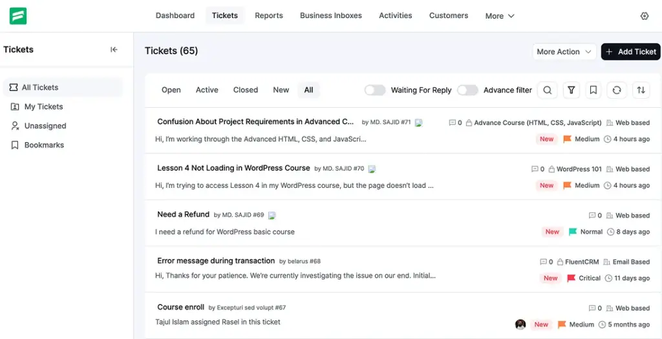Select All Tickets in sidebar

pyautogui.click(x=63, y=88)
